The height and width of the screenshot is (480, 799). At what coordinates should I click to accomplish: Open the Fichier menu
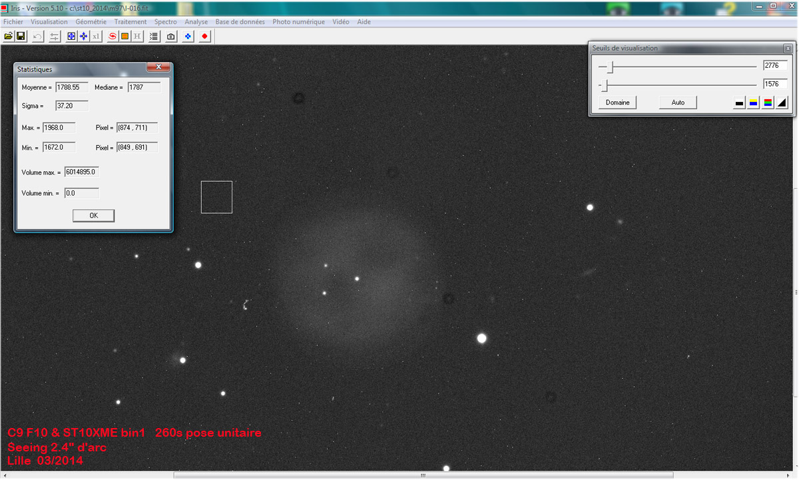[x=13, y=22]
